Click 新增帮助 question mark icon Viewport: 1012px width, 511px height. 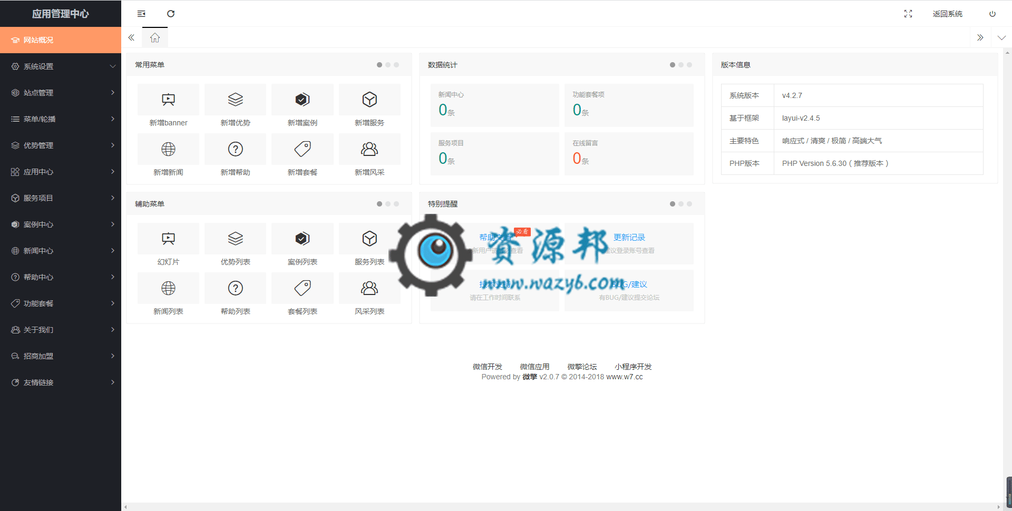pyautogui.click(x=235, y=149)
